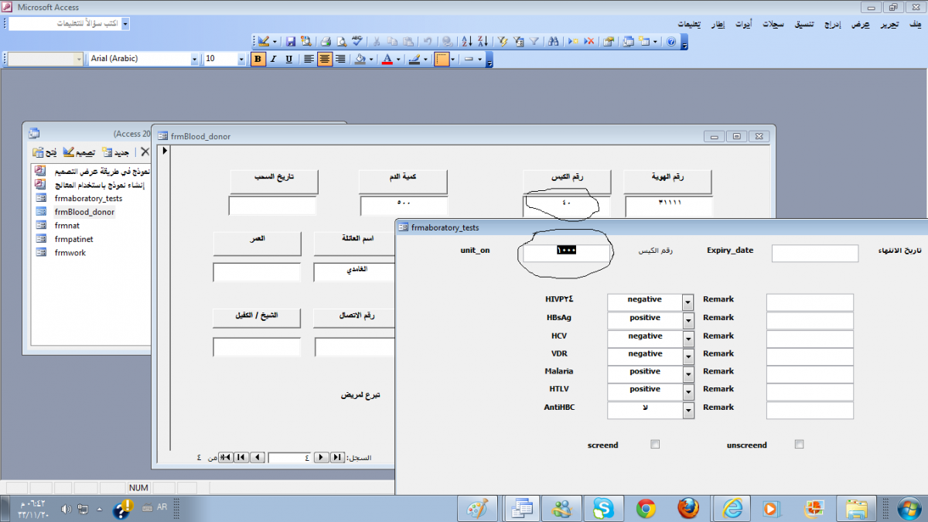Open the Properties sheet icon
This screenshot has height=522, width=928.
click(609, 41)
